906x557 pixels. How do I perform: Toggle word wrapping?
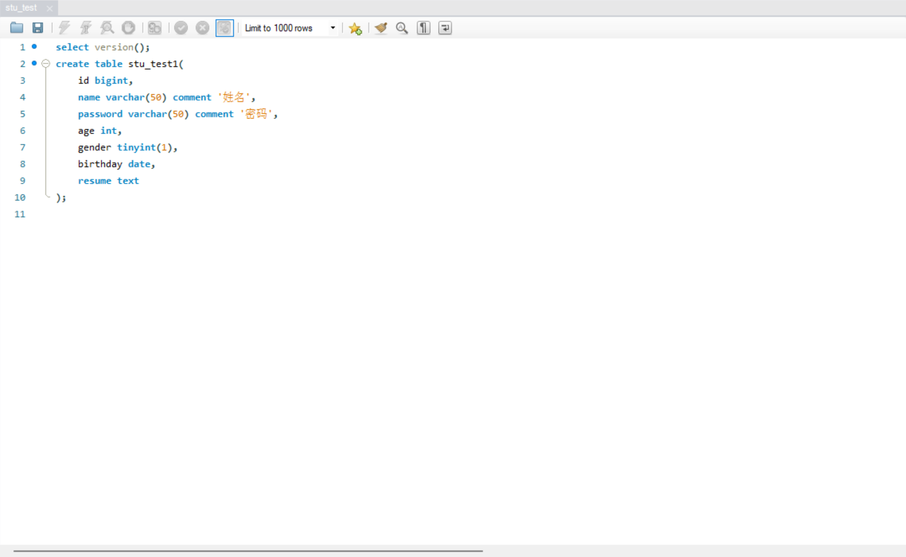pyautogui.click(x=445, y=28)
